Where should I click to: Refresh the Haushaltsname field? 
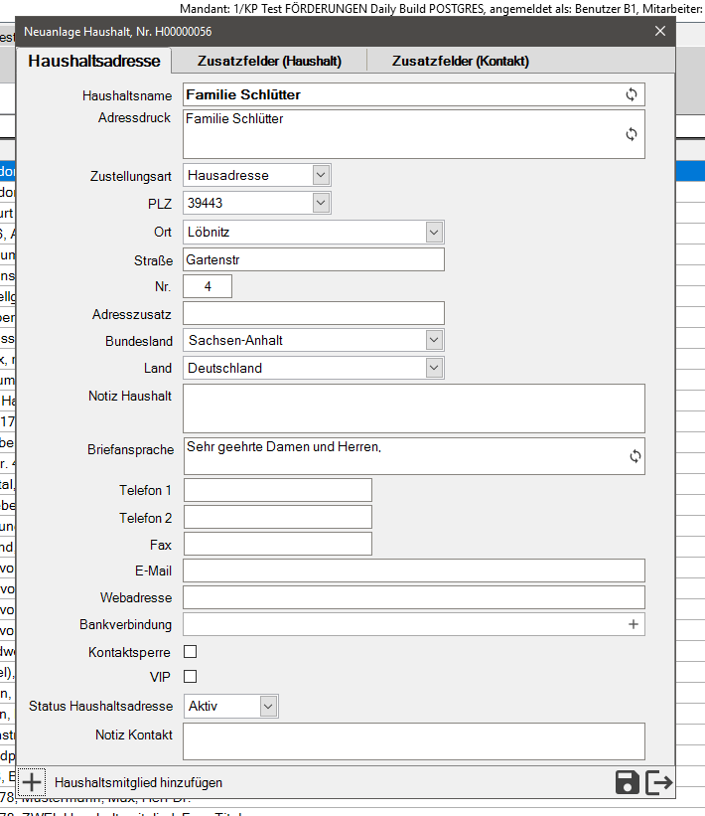pyautogui.click(x=631, y=95)
